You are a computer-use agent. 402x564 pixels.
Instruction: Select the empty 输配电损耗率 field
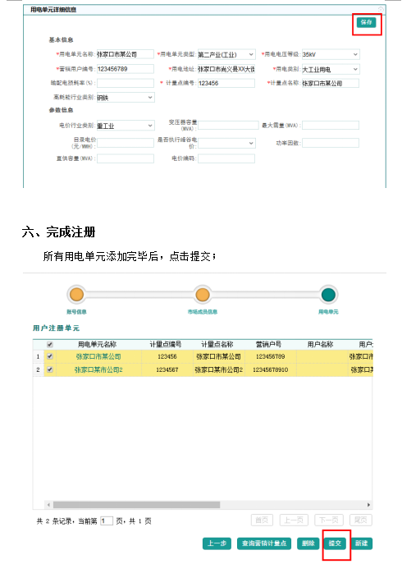tap(126, 83)
